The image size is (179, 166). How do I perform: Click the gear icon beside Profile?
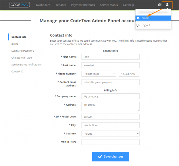138,18
